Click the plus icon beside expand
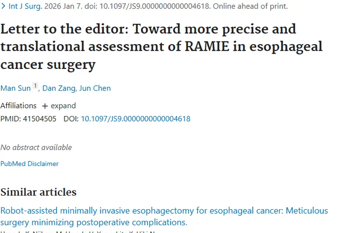Screen dimensions: 350x233 tap(45, 106)
